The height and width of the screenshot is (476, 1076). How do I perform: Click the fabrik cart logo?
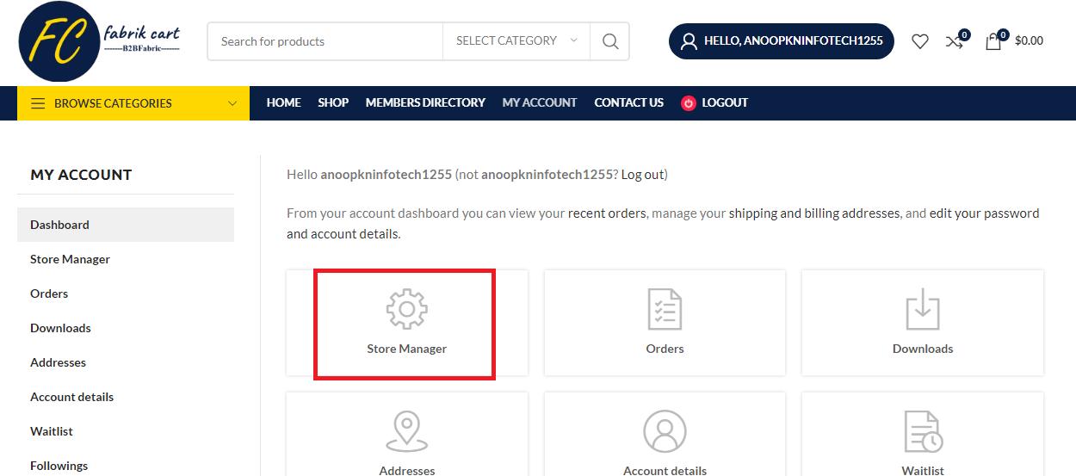pos(100,41)
